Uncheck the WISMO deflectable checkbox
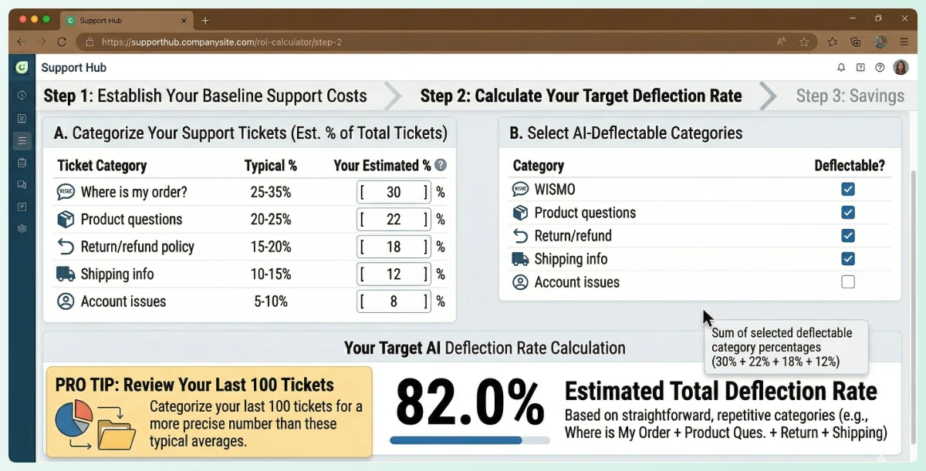Screen dimensions: 926x471 848,190
